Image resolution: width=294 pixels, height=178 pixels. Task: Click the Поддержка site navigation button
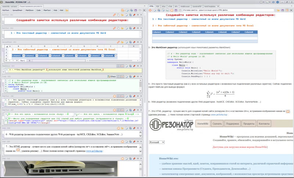[x=233, y=124]
